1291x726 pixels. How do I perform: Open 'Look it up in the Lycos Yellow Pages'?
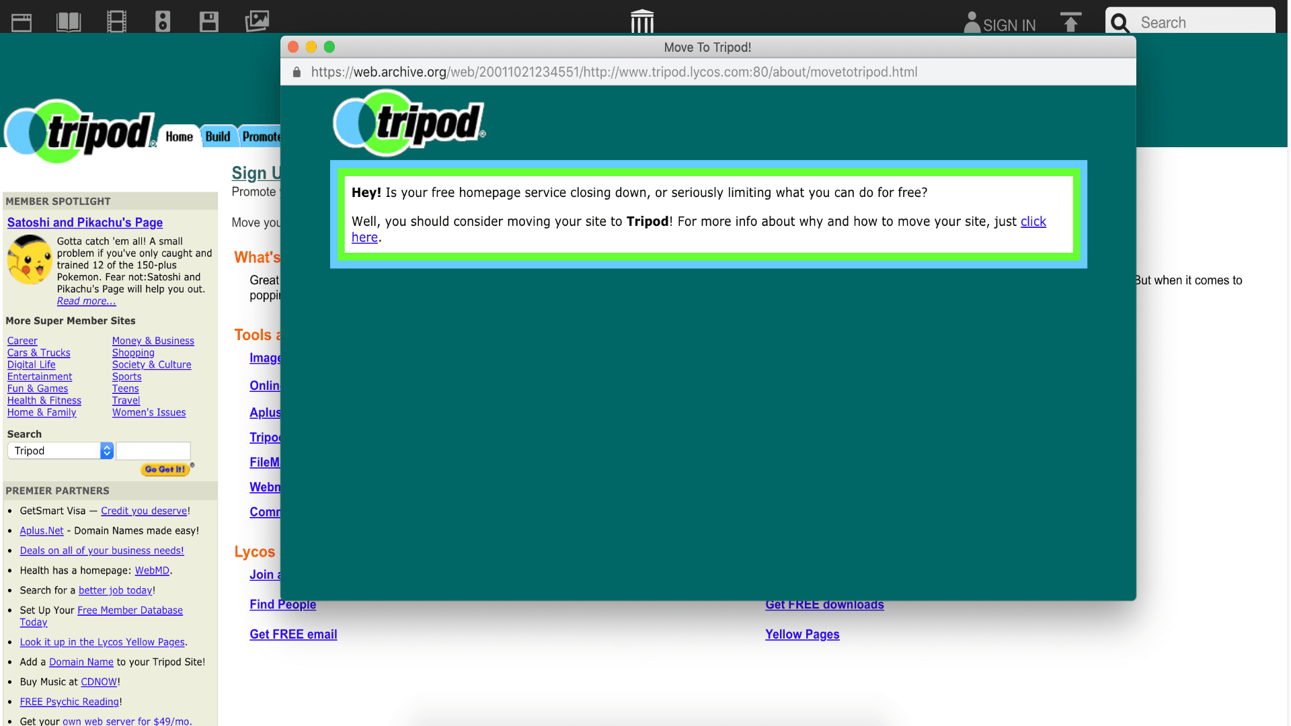102,643
